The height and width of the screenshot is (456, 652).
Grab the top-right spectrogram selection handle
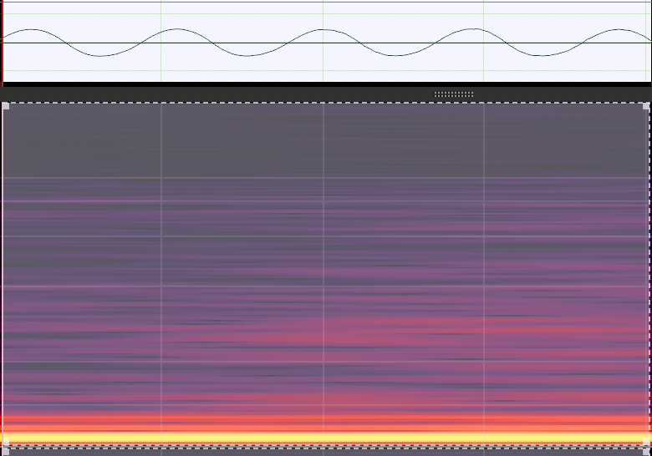point(646,106)
